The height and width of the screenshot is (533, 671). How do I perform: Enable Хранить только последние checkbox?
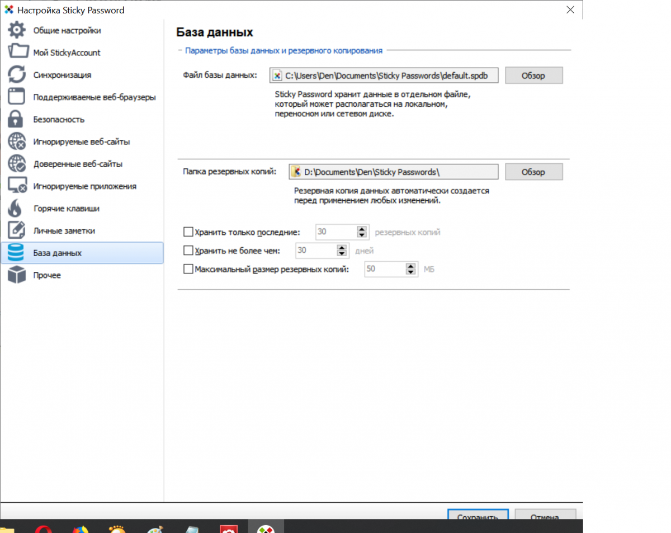click(188, 232)
